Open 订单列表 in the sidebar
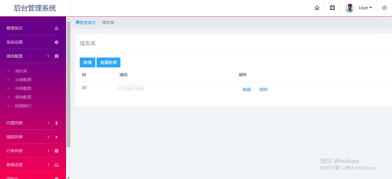 tap(15, 151)
